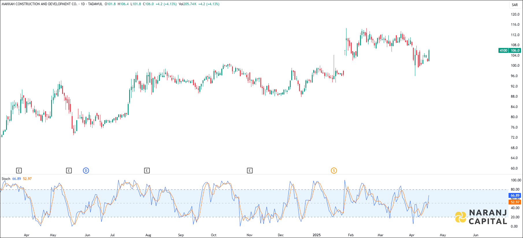The height and width of the screenshot is (238, 523).
Task: Click the close value C106.0
Action: pos(148,4)
